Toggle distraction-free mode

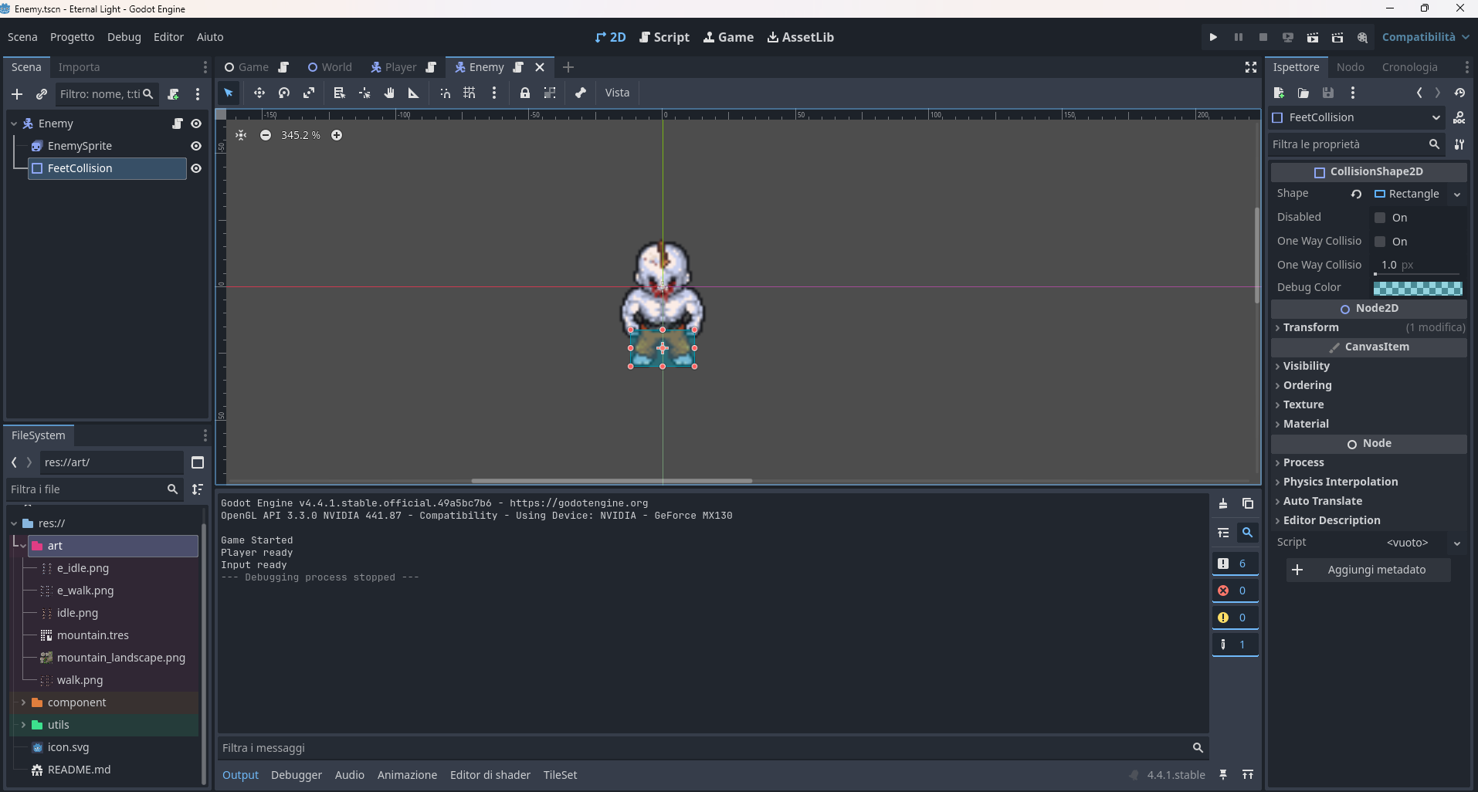[x=1251, y=67]
